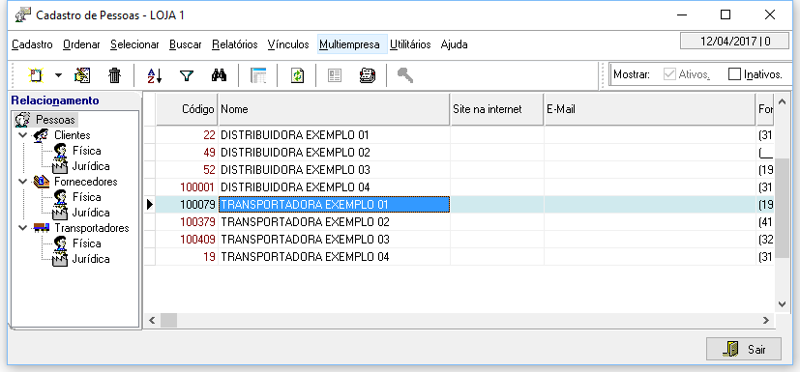
Task: Click the horizontal scrollbar right arrow
Action: pos(765,321)
